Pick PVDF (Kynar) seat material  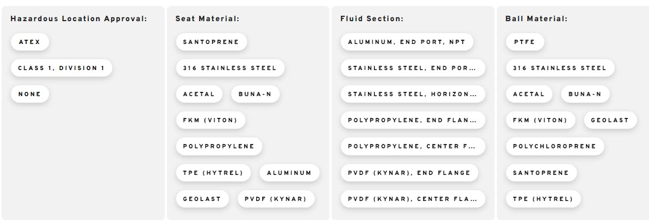point(275,199)
